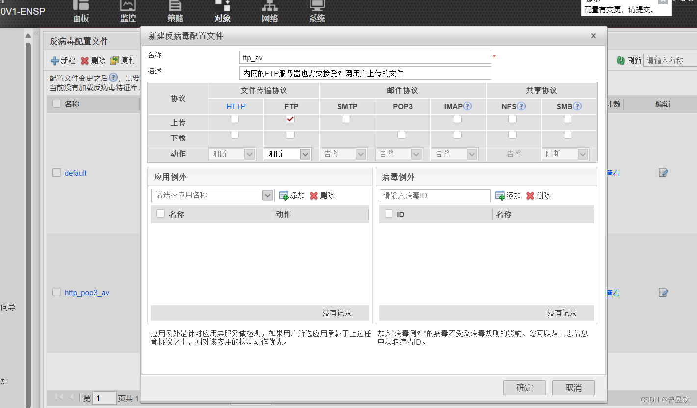Switch to the 对象 objects tab
The width and height of the screenshot is (697, 408).
tap(222, 11)
